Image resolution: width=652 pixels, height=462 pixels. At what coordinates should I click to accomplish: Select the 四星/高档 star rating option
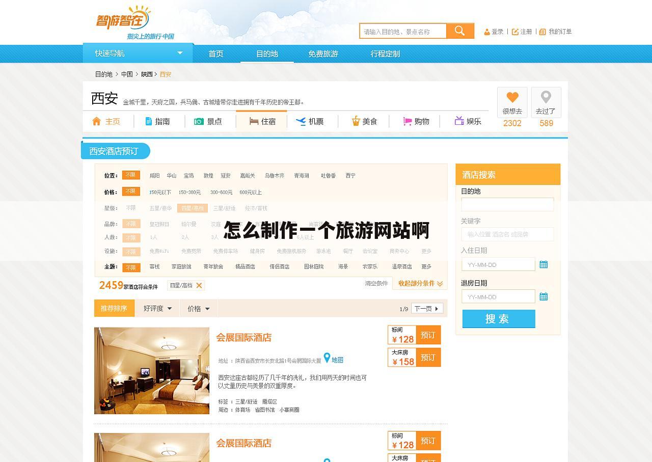pyautogui.click(x=193, y=208)
